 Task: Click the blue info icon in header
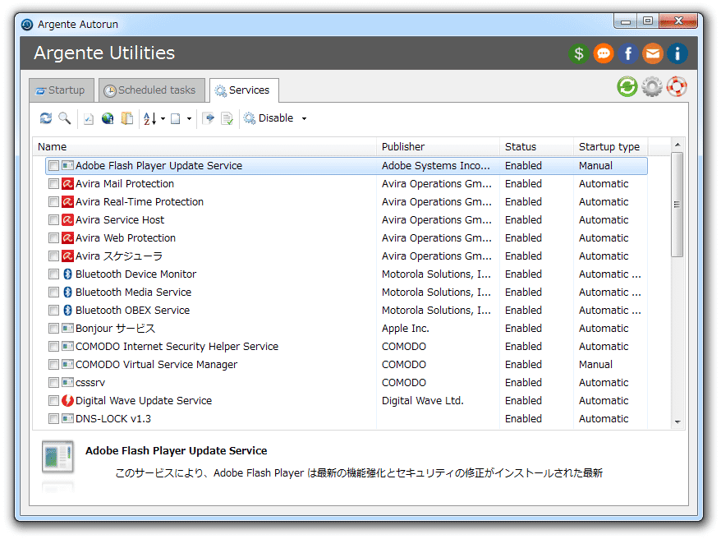pos(677,53)
